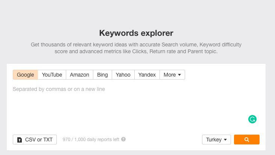
Task: Select the Bing tab
Action: [102, 75]
